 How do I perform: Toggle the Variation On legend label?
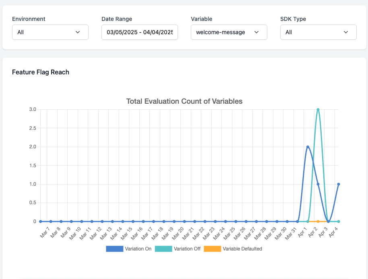[x=138, y=249]
